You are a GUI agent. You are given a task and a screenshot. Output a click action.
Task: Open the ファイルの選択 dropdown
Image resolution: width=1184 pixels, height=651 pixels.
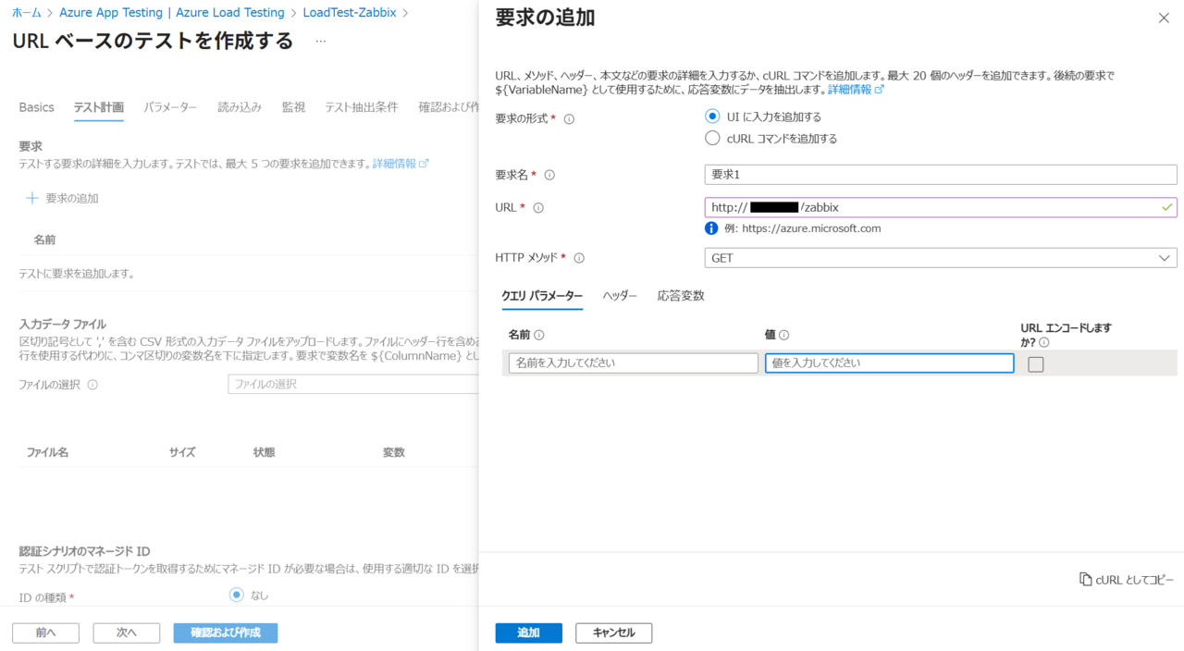point(351,384)
